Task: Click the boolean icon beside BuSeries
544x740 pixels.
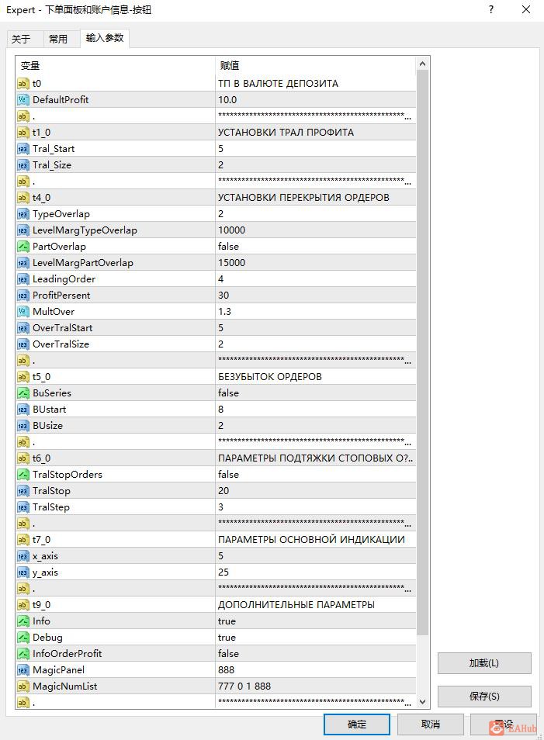Action: (23, 392)
